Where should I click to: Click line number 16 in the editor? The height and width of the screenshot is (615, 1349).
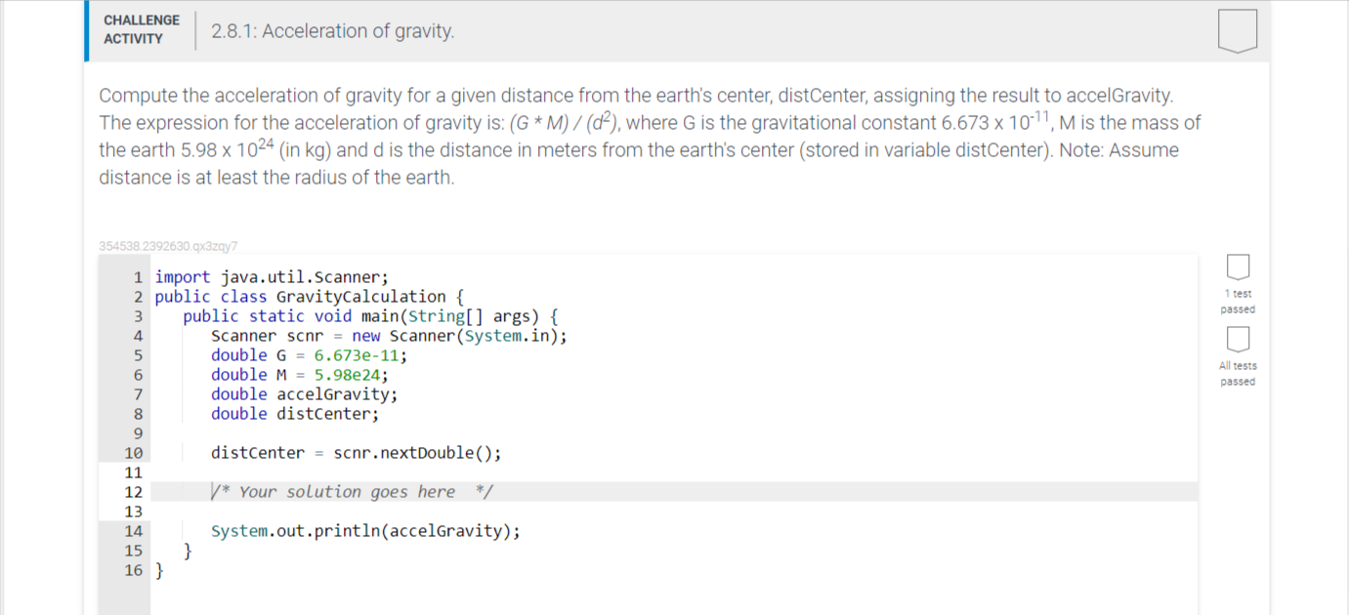pyautogui.click(x=133, y=570)
